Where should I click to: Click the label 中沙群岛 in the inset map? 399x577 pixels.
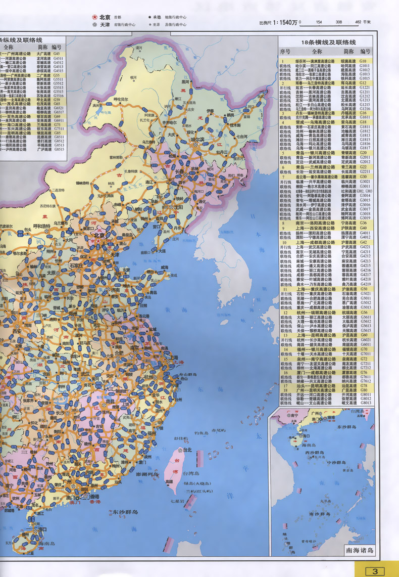336,463
